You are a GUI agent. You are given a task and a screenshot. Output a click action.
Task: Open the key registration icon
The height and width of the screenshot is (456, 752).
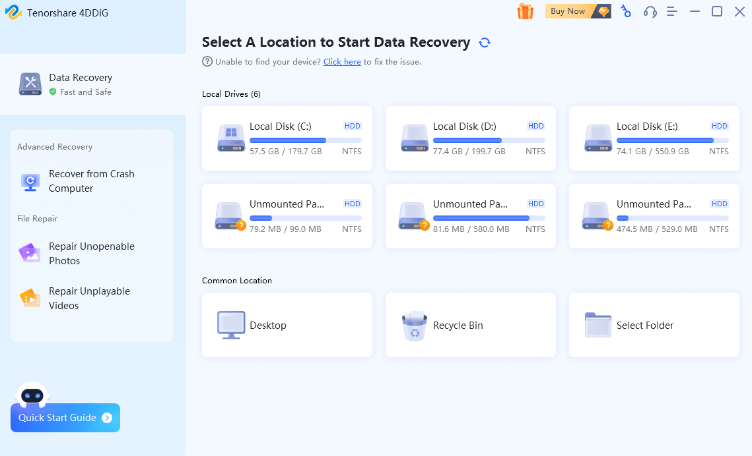[x=626, y=11]
